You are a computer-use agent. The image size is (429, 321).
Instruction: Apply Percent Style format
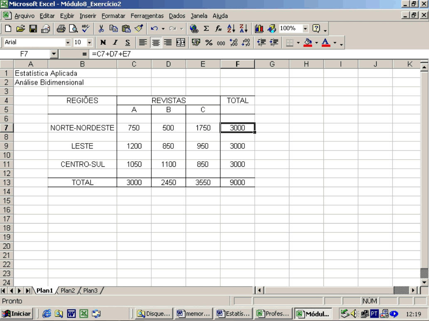click(209, 42)
